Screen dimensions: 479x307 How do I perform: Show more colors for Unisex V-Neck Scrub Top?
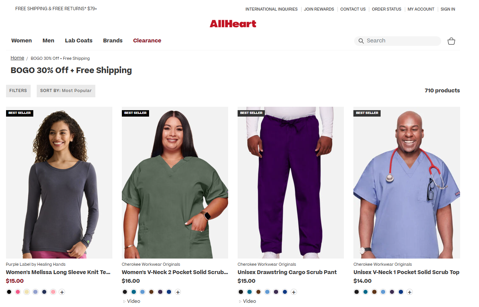(409, 292)
